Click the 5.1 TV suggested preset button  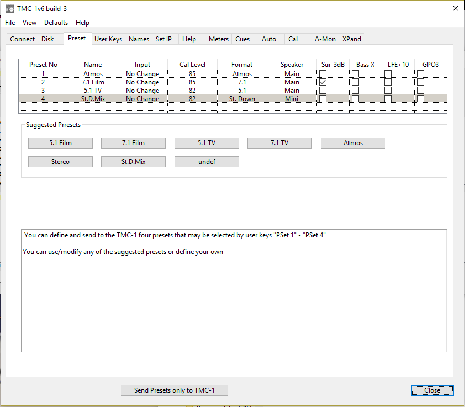[207, 143]
